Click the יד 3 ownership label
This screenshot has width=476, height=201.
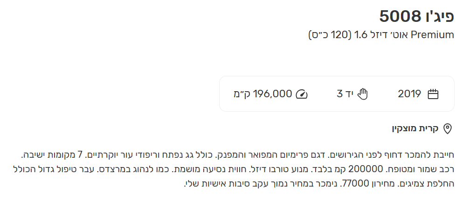pyautogui.click(x=345, y=94)
